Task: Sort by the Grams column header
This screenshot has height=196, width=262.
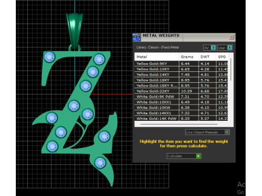Action: (x=188, y=57)
